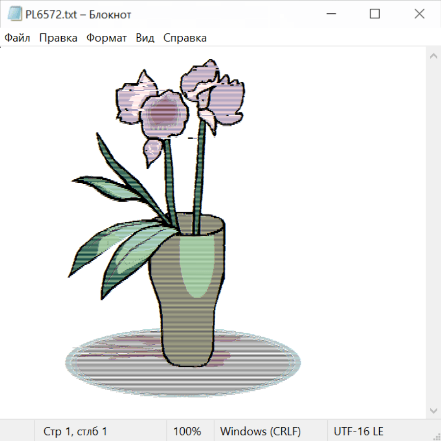Open the Файл menu
Viewport: 441px width, 441px height.
pyautogui.click(x=18, y=38)
